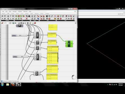Screen dimensions: 125x94
Task: Click the black play arrow on canvas toolbar
Action: tap(28, 23)
